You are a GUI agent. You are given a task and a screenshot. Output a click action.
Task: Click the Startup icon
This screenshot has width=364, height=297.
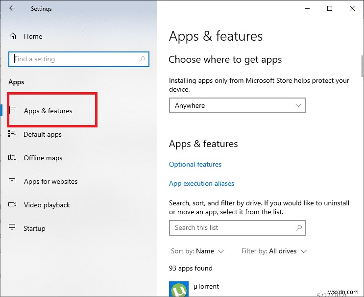pyautogui.click(x=12, y=228)
